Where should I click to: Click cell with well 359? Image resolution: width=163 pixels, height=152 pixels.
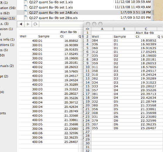click(x=102, y=63)
